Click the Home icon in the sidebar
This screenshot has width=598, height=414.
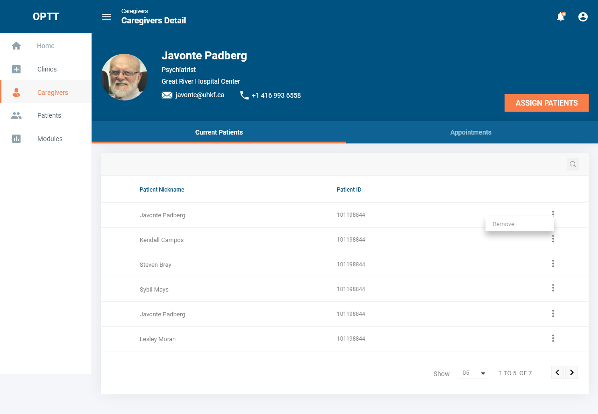point(16,46)
